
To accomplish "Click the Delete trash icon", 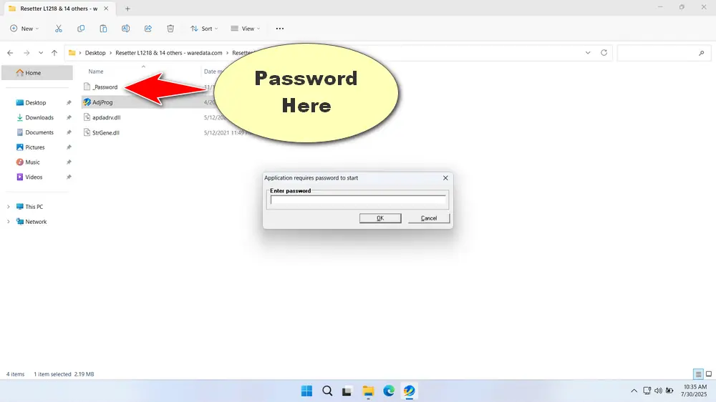I will tap(170, 29).
